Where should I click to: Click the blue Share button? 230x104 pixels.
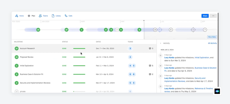point(205,16)
